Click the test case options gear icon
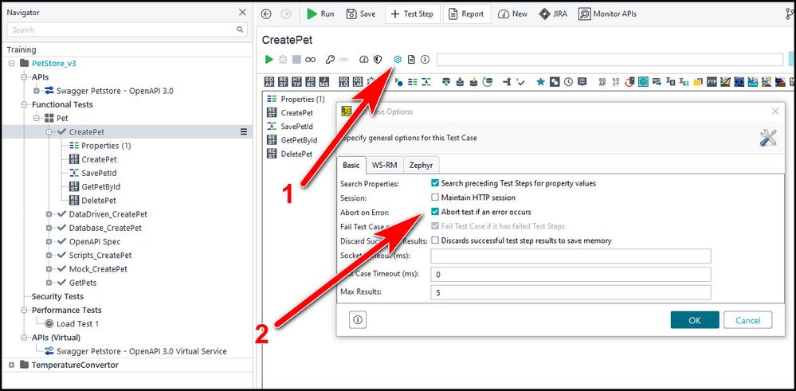 click(398, 60)
